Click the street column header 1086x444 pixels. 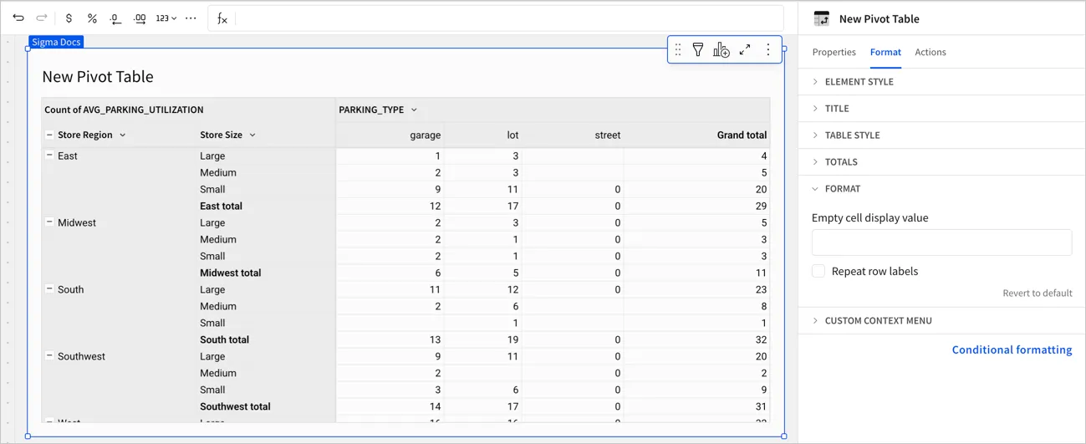tap(608, 135)
